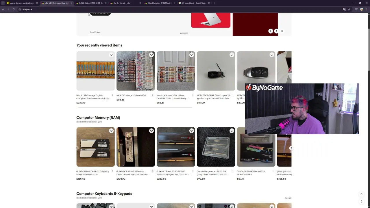Open Corsair Vengeance LPX 32GB listing
Screen dimensions: 370x208
click(x=212, y=173)
